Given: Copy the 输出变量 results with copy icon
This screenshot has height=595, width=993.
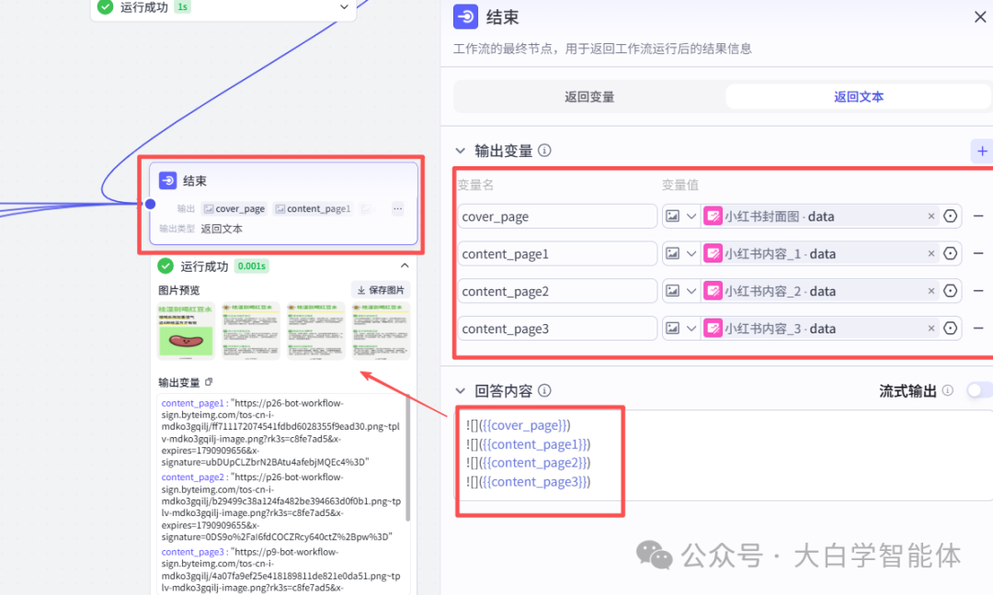Looking at the screenshot, I should [209, 382].
